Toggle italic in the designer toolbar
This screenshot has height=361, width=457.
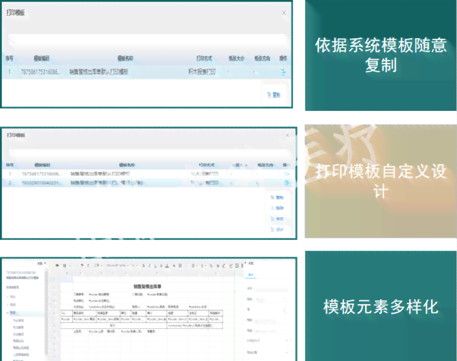149,266
